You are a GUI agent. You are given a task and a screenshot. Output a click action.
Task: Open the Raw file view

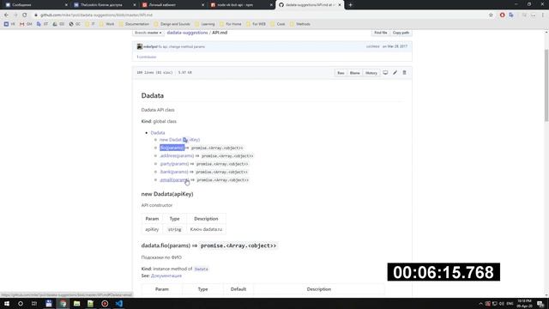click(341, 73)
